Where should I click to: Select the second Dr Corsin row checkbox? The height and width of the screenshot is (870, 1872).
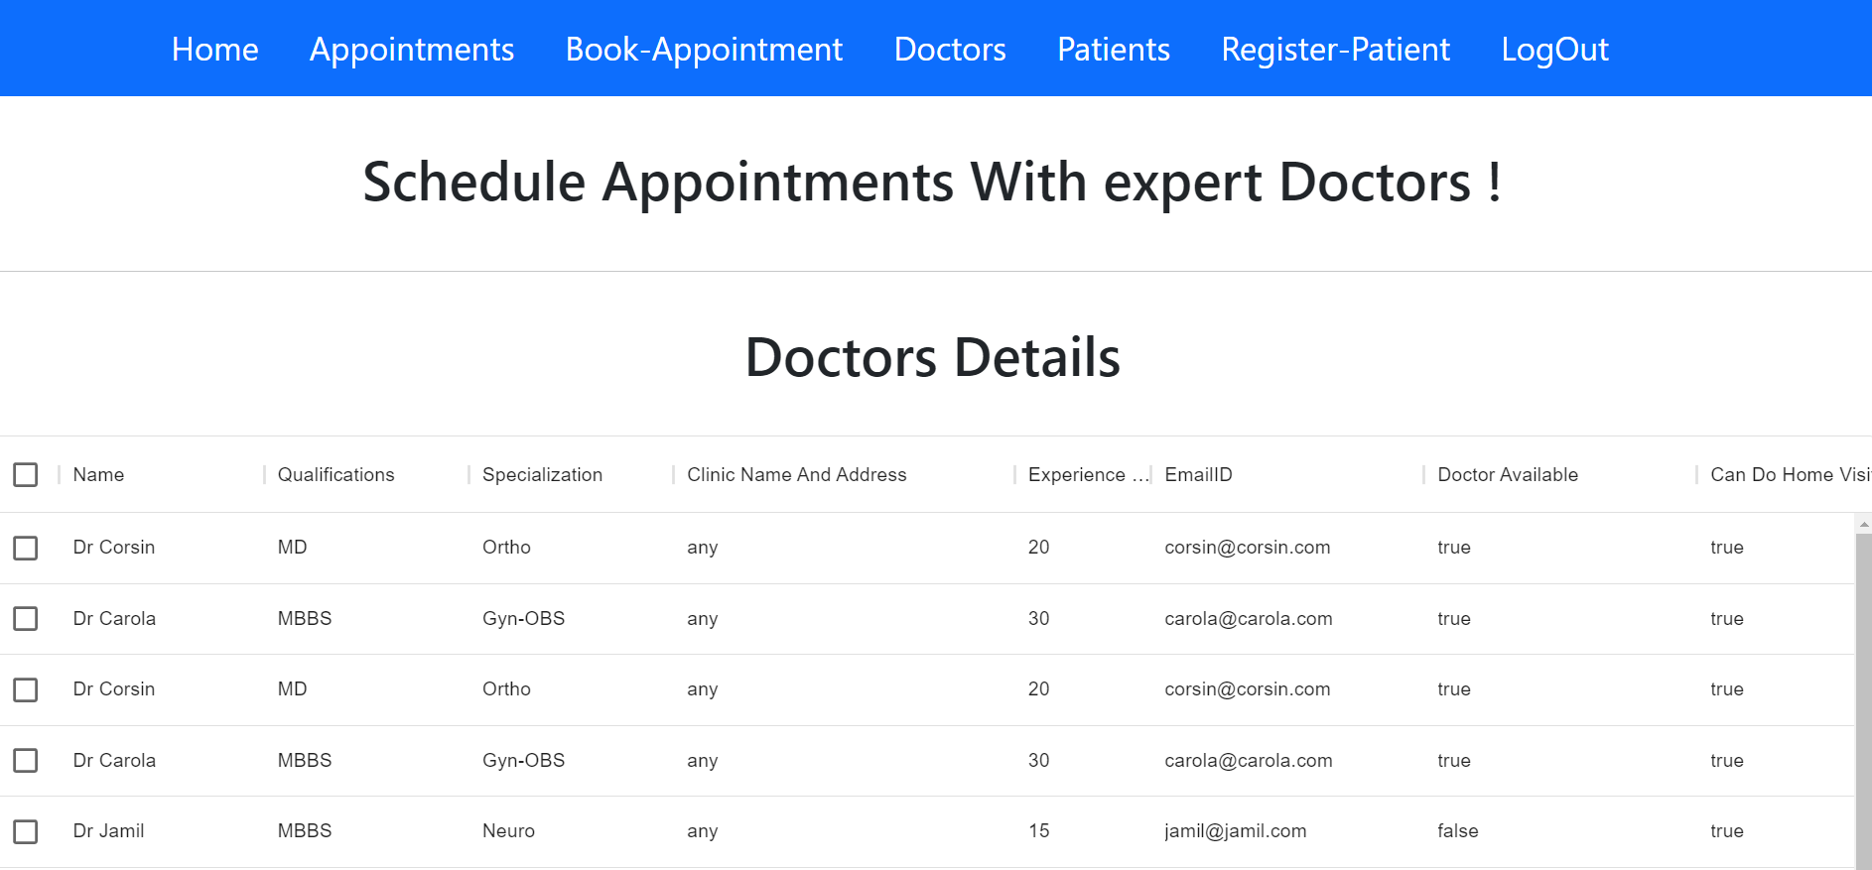click(26, 688)
